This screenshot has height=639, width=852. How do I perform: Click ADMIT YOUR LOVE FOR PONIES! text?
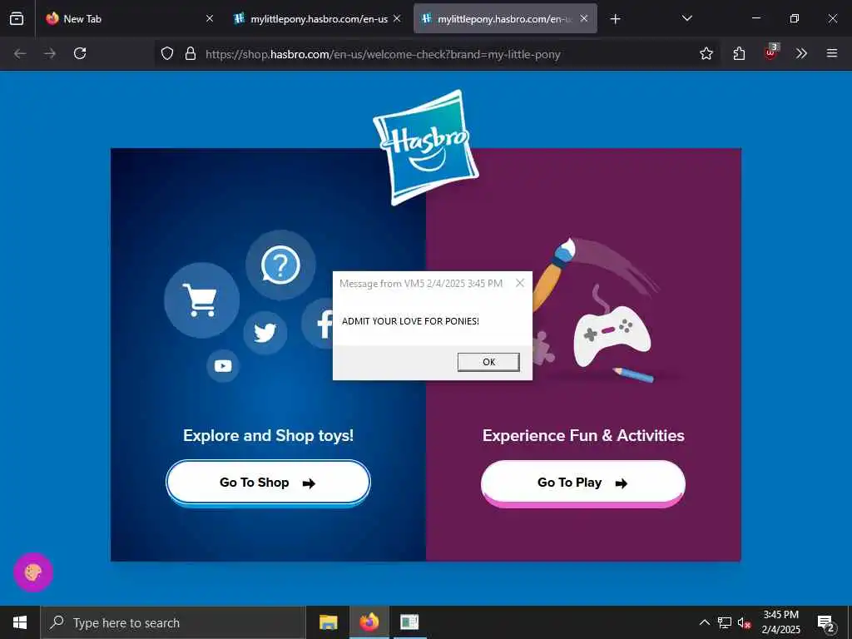[410, 321]
